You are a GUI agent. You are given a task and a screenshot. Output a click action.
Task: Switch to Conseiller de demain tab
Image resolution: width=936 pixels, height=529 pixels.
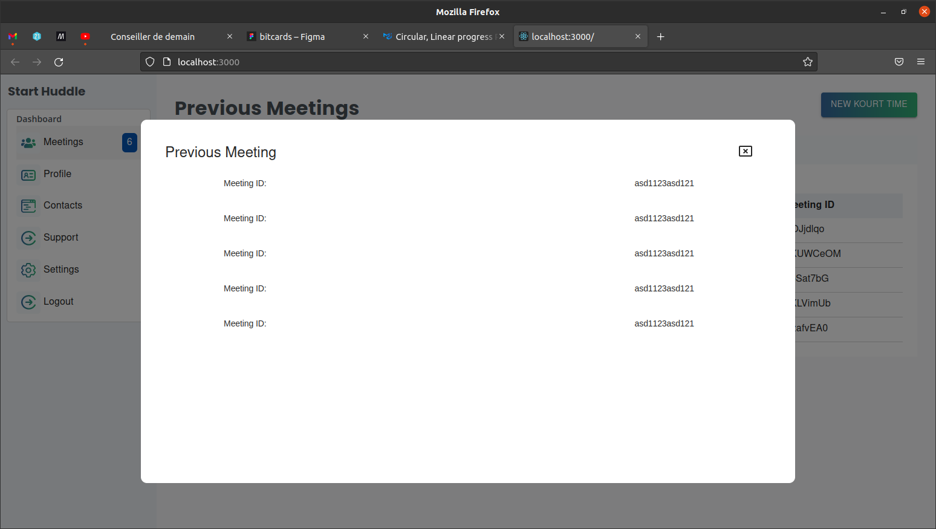point(153,37)
